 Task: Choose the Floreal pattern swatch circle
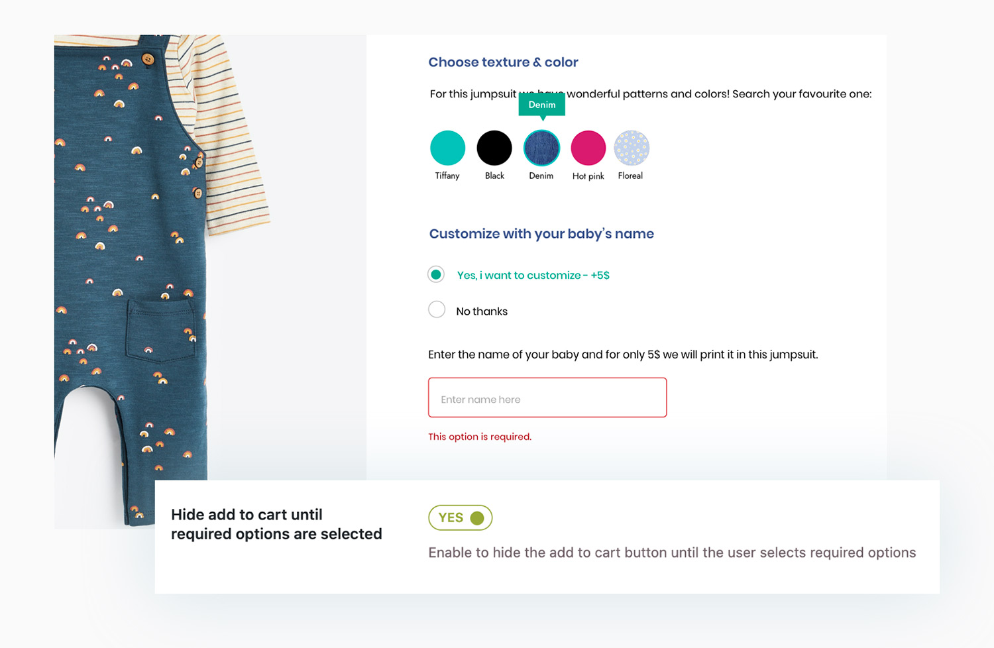point(632,148)
